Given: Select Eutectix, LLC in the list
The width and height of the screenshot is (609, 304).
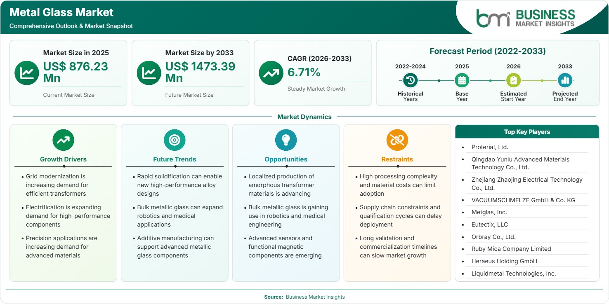Looking at the screenshot, I should click(490, 224).
